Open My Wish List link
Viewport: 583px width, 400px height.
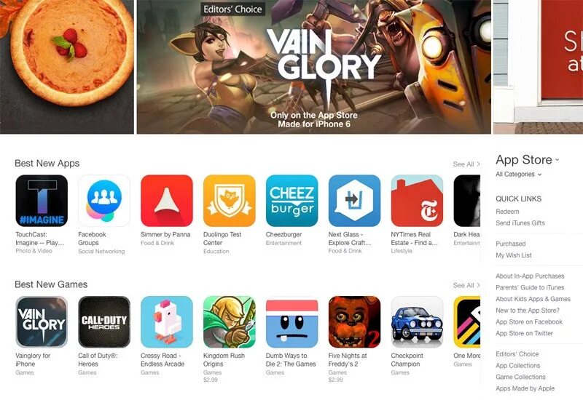(514, 255)
